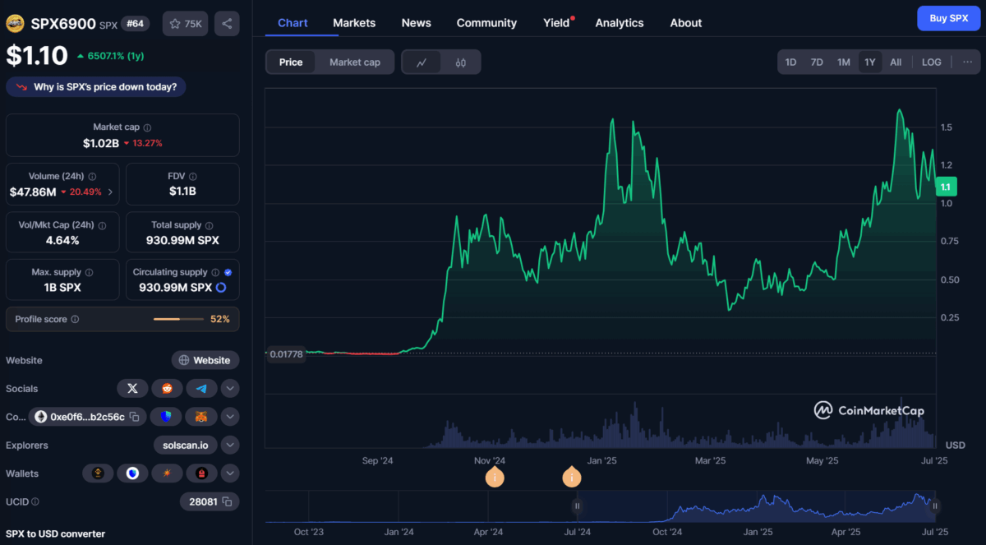Expand the Explorers list
Screen dimensions: 986x545
[230, 445]
